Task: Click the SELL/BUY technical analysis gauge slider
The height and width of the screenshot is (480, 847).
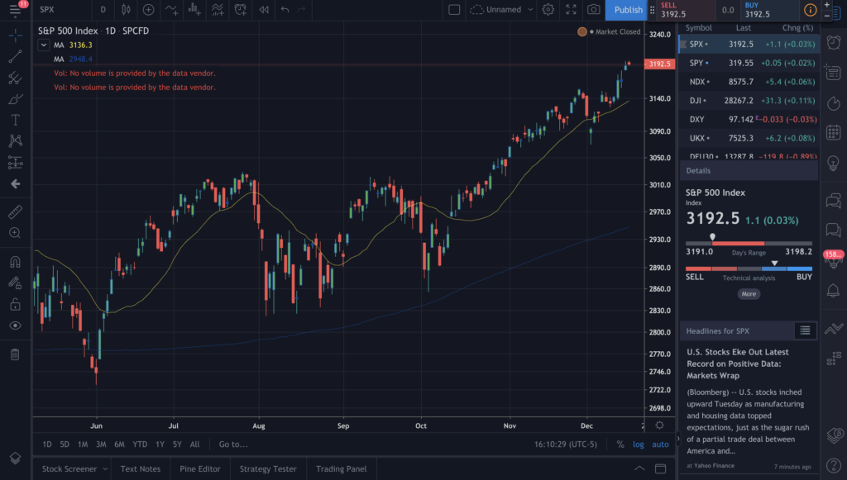Action: [773, 264]
